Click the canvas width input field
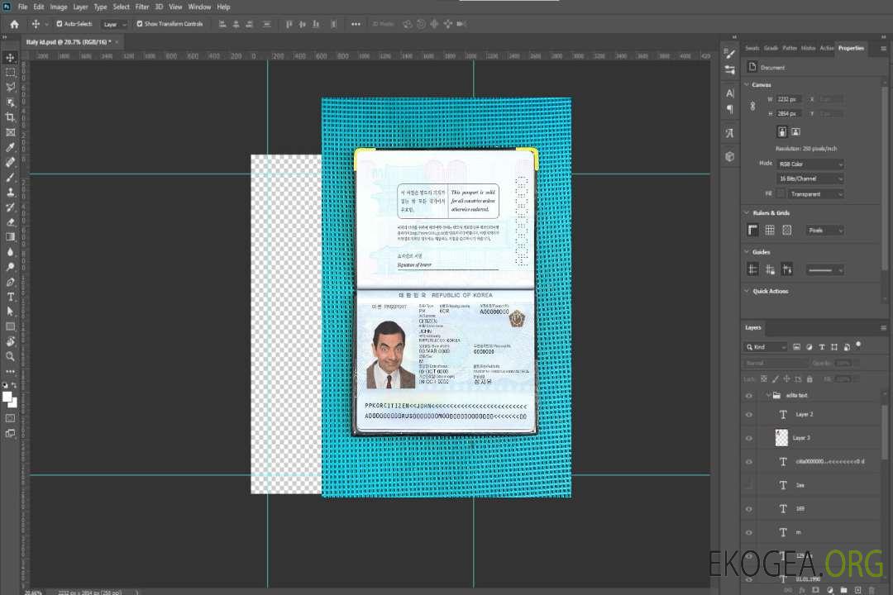The width and height of the screenshot is (893, 595). click(789, 99)
